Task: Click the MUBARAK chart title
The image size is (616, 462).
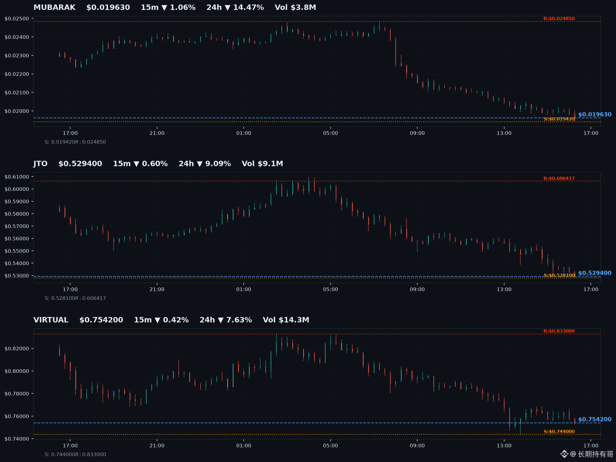Action: click(x=54, y=7)
